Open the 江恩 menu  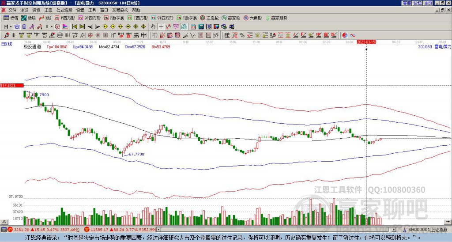coord(49,10)
